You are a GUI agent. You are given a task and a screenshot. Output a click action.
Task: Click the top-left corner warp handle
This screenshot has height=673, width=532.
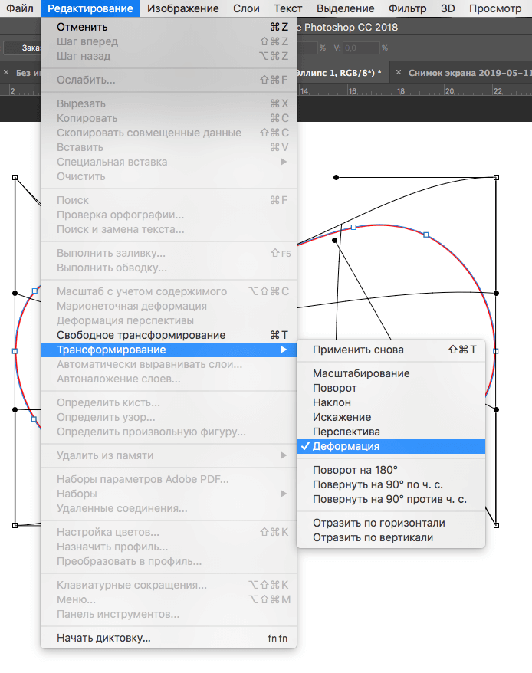point(15,177)
